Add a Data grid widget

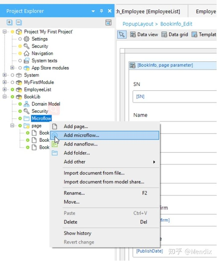point(175,35)
